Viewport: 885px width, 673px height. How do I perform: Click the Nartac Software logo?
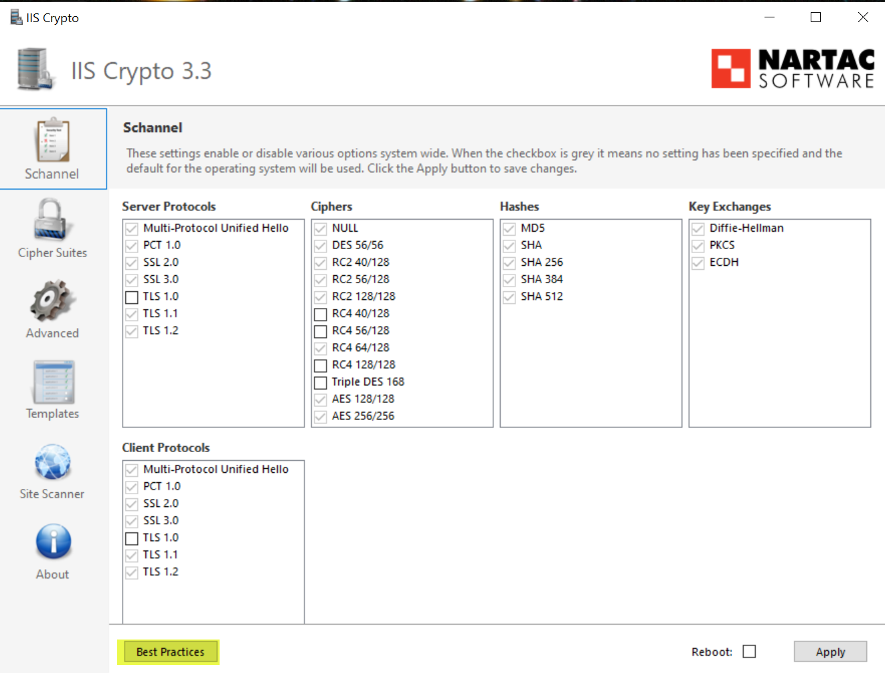pyautogui.click(x=793, y=68)
